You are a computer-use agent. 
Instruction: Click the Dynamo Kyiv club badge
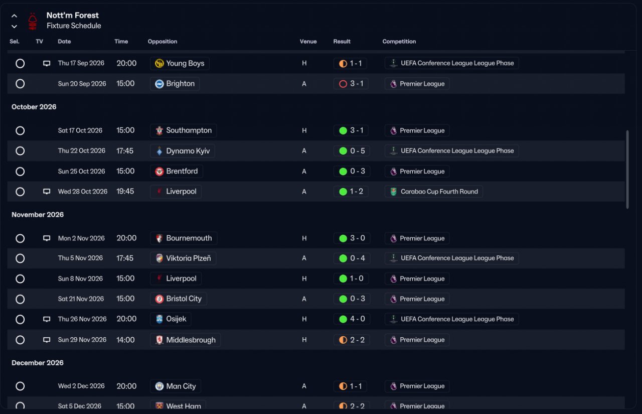tap(159, 151)
